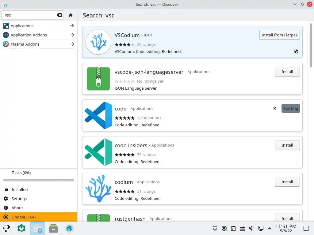Click the About info icon
This screenshot has height=235, width=314.
pyautogui.click(x=6, y=208)
